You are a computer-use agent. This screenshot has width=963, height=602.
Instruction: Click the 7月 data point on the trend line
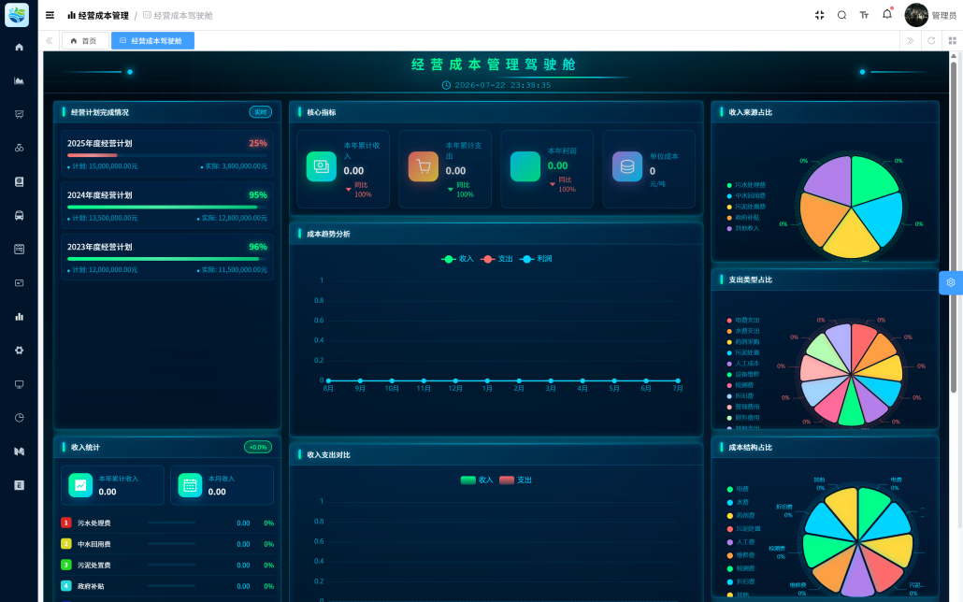pos(678,380)
